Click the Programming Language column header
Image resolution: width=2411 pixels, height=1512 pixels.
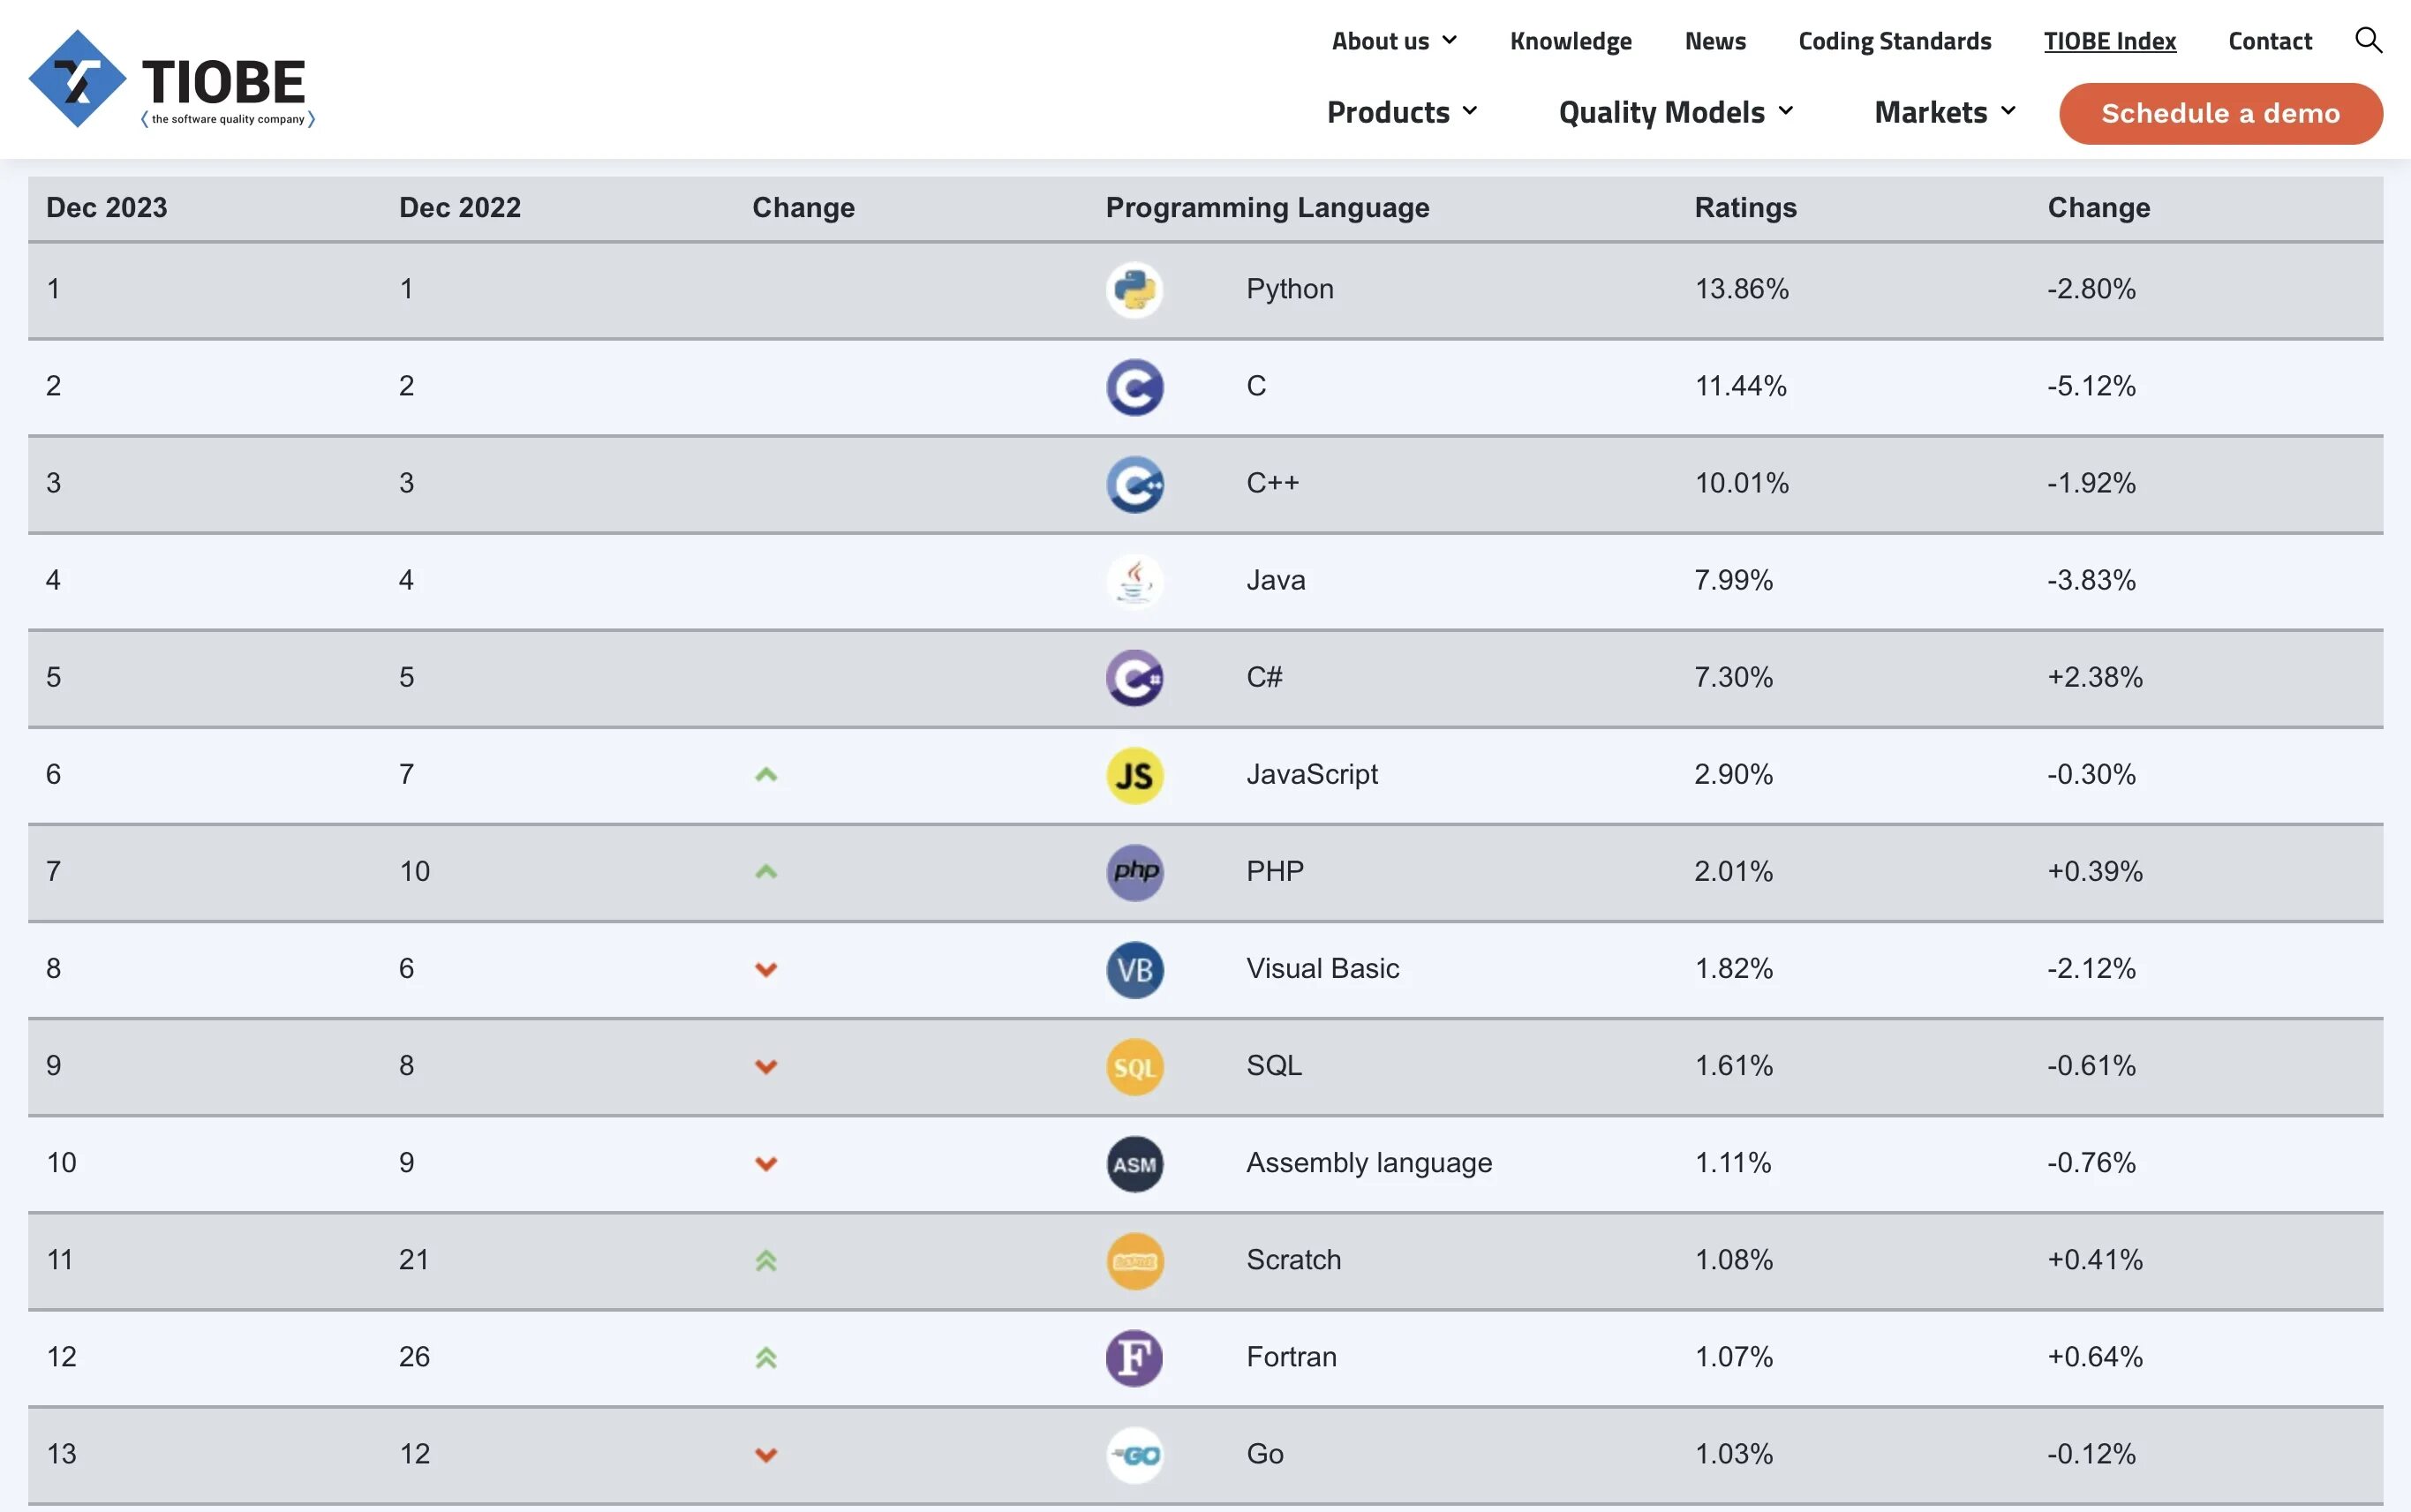tap(1267, 207)
